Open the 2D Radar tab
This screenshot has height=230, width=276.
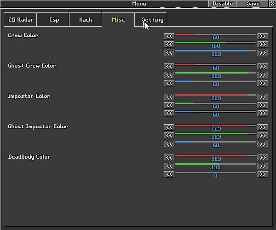tap(20, 19)
